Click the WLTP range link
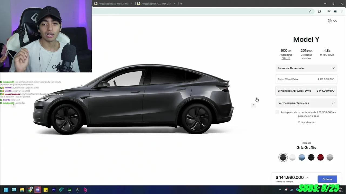This screenshot has height=194, width=346. (x=286, y=58)
